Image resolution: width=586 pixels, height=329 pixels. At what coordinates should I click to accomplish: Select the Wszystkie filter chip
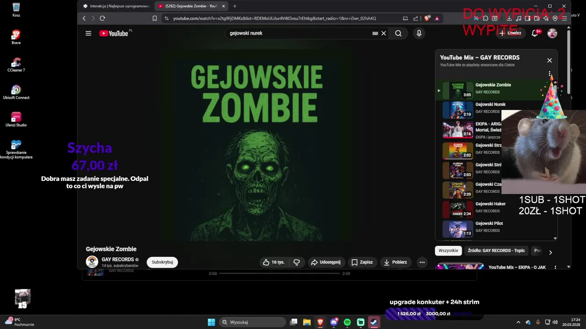pos(448,250)
